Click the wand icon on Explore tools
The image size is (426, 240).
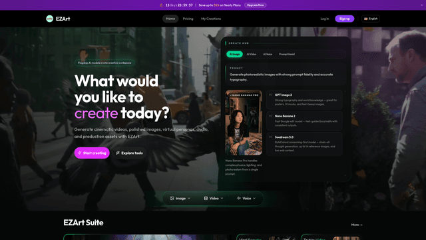click(118, 153)
